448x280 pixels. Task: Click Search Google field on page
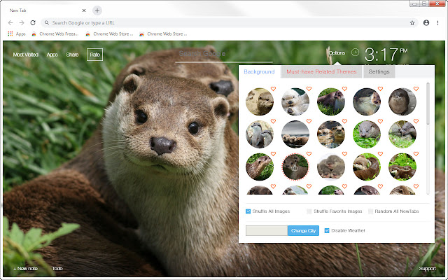pos(224,56)
